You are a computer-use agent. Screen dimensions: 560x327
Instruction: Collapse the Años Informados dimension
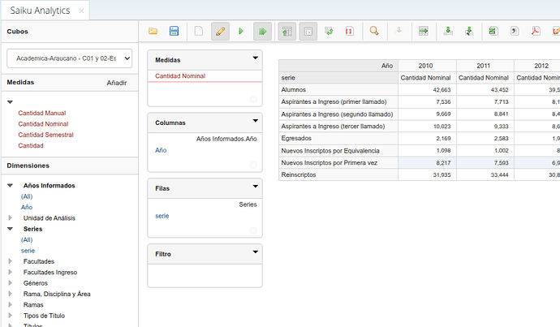(x=10, y=186)
